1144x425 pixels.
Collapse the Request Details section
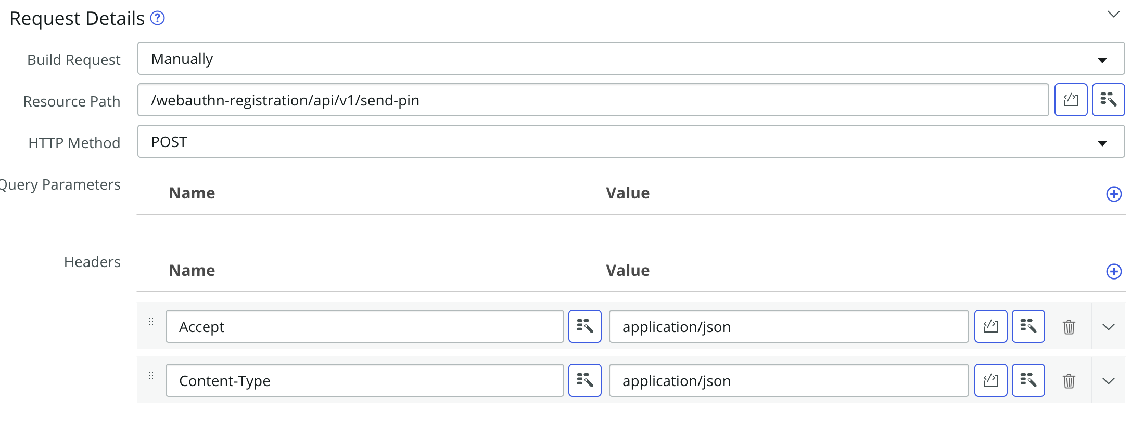pyautogui.click(x=1113, y=15)
